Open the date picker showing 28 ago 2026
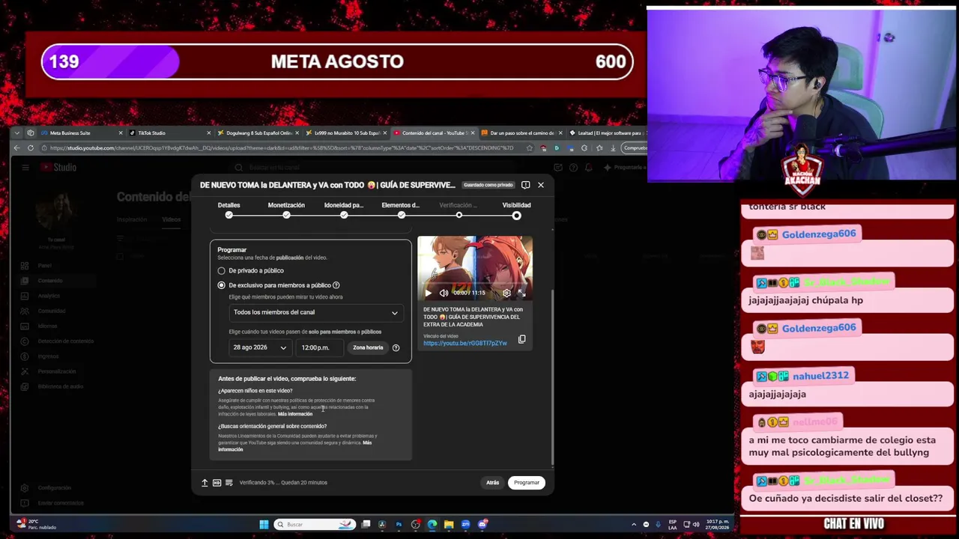Screen dimensions: 959x539 pos(260,347)
